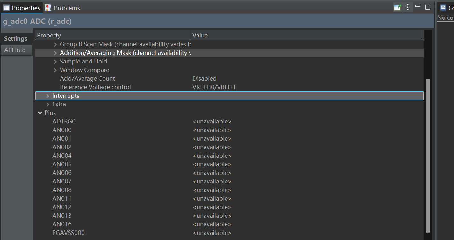Select the PGAVSS000 pin row
The height and width of the screenshot is (240, 454).
point(229,233)
